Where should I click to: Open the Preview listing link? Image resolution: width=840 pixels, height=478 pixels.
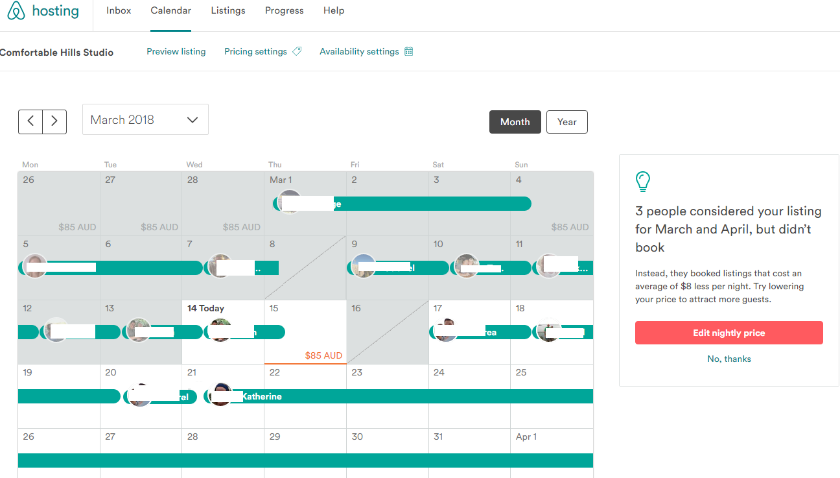click(176, 51)
